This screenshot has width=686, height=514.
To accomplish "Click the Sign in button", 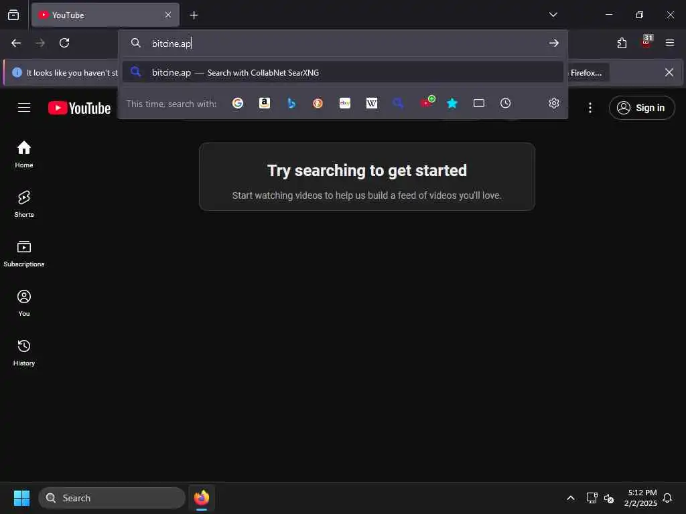I will 641,108.
